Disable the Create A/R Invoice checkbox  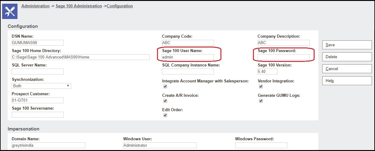pyautogui.click(x=165, y=101)
